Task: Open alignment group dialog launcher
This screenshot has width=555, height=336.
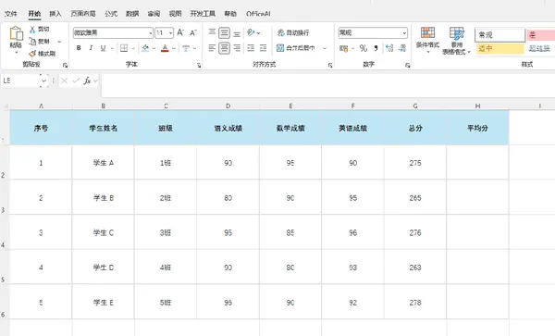Action: (330, 65)
